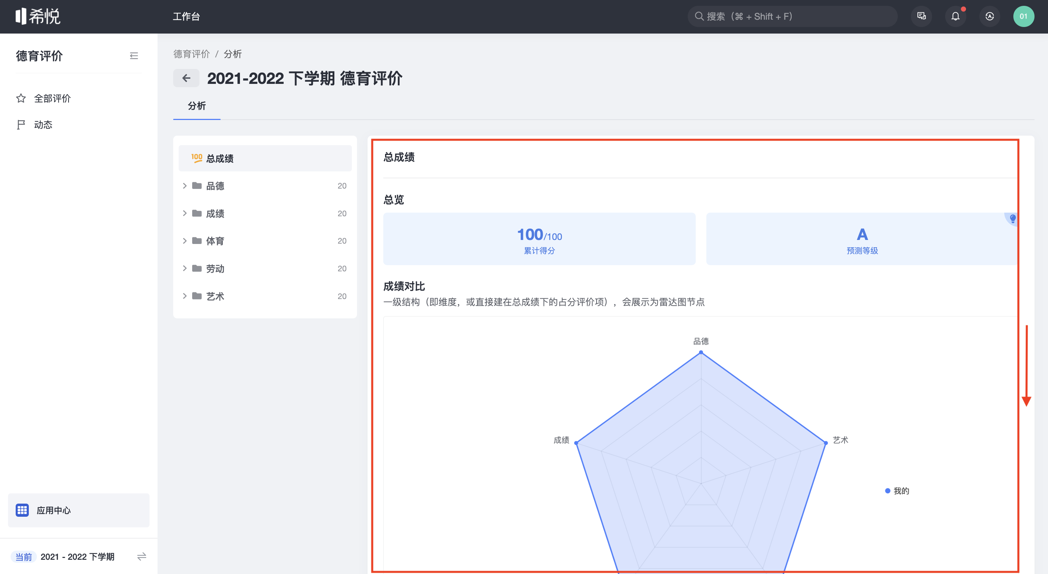Expand the 劳动 folder chevron

click(x=185, y=268)
